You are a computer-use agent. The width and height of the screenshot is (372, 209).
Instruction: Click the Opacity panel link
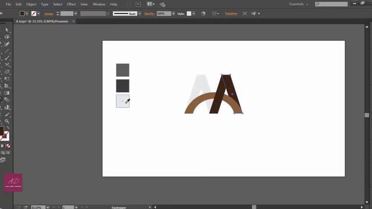pyautogui.click(x=149, y=14)
